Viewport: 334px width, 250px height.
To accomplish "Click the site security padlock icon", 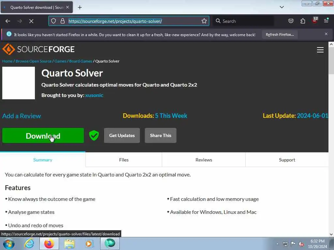I will coord(62,21).
